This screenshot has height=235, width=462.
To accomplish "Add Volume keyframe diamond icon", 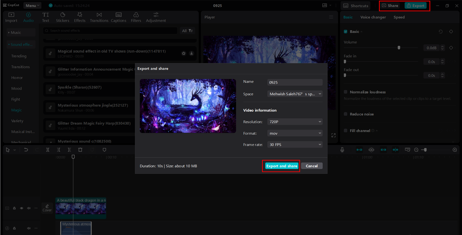I will point(451,48).
